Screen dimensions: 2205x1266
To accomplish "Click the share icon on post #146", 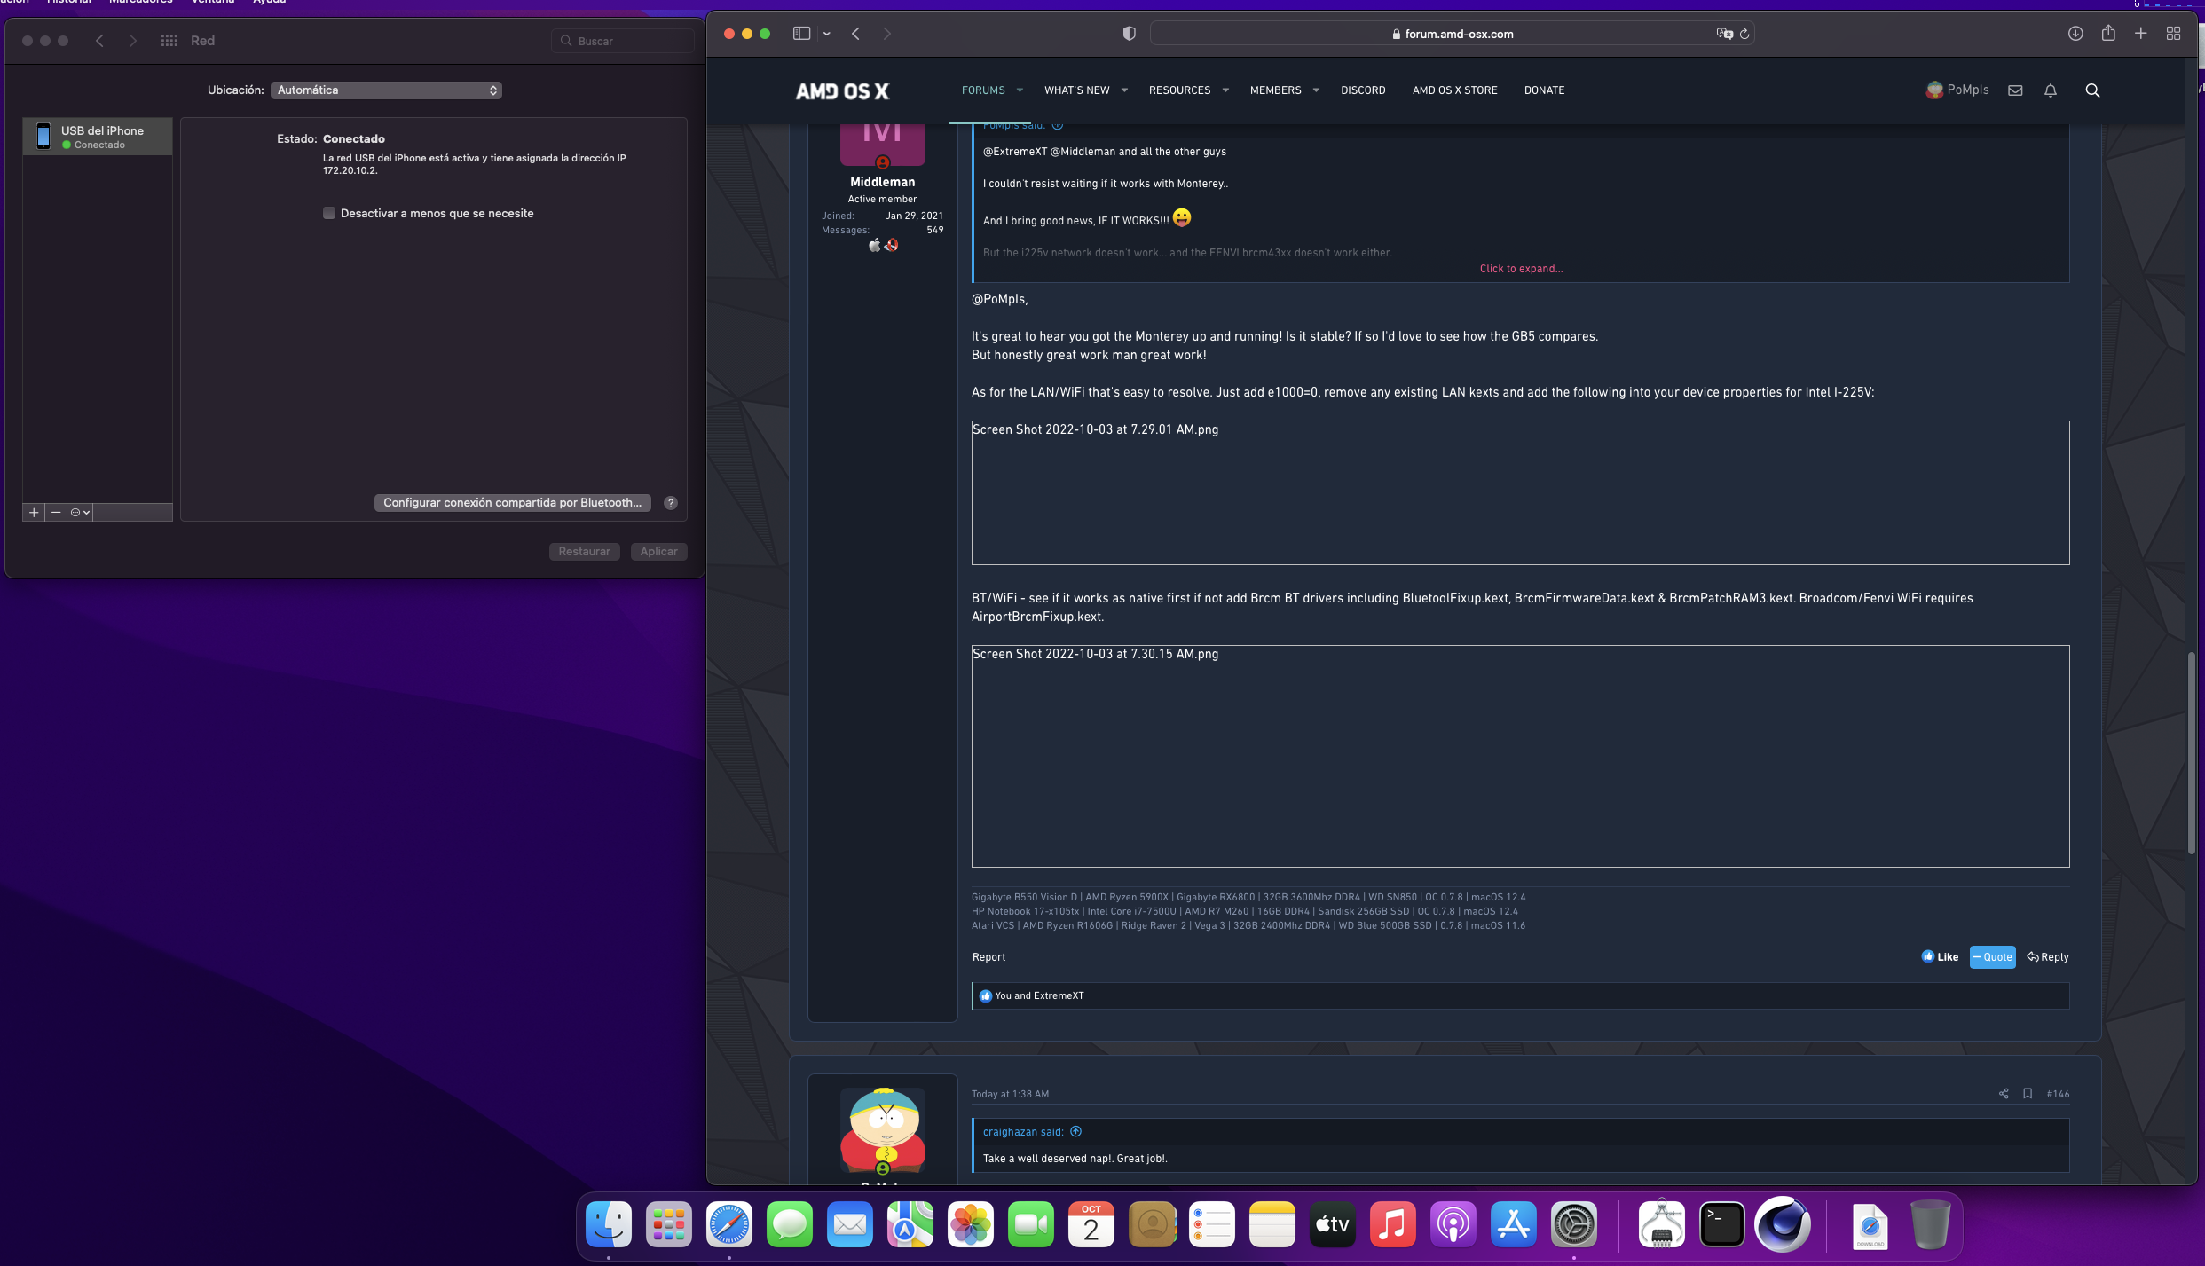I will 2004,1094.
